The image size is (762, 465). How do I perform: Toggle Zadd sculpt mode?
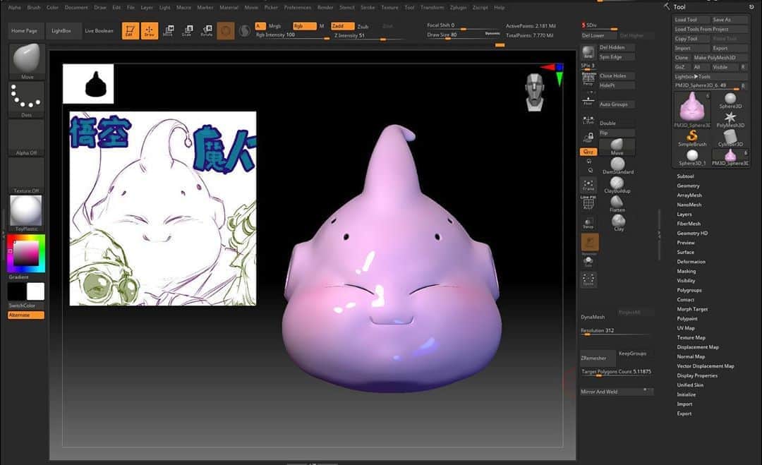[x=342, y=26]
